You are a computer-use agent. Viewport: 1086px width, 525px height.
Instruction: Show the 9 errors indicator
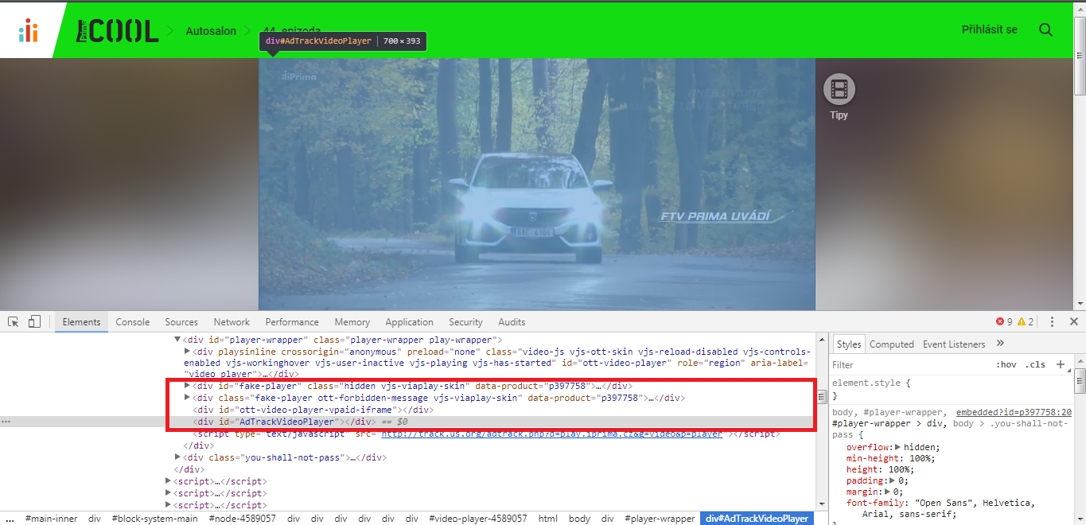1004,321
